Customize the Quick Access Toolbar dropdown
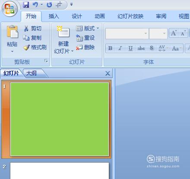The width and height of the screenshot is (190, 179). (x=71, y=5)
